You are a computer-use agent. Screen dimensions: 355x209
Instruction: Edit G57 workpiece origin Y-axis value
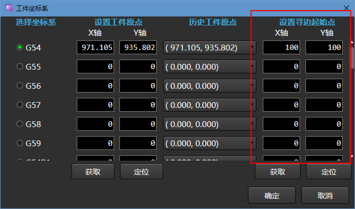pos(138,105)
